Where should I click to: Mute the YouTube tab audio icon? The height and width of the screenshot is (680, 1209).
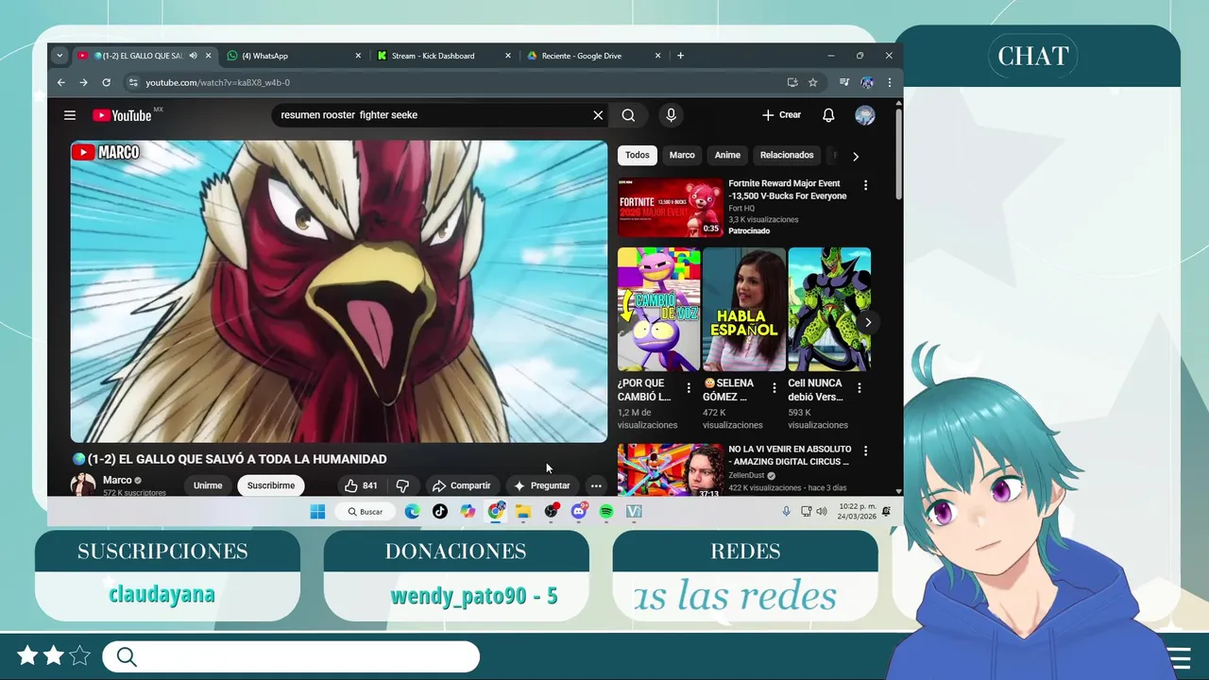pos(193,56)
